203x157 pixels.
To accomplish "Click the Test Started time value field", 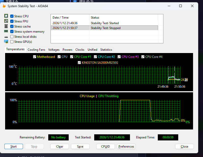I will point(112,137).
